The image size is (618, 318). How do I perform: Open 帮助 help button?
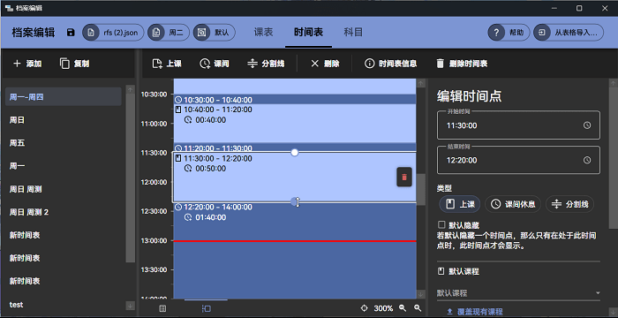[509, 33]
